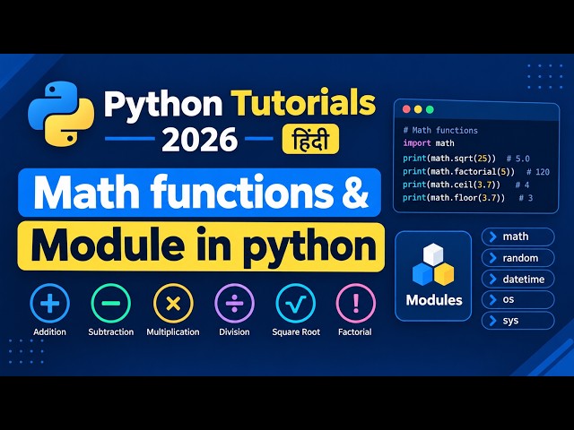The height and width of the screenshot is (430, 574).
Task: Click the 'print(math.ceil(3.7))' code line
Action: [451, 185]
